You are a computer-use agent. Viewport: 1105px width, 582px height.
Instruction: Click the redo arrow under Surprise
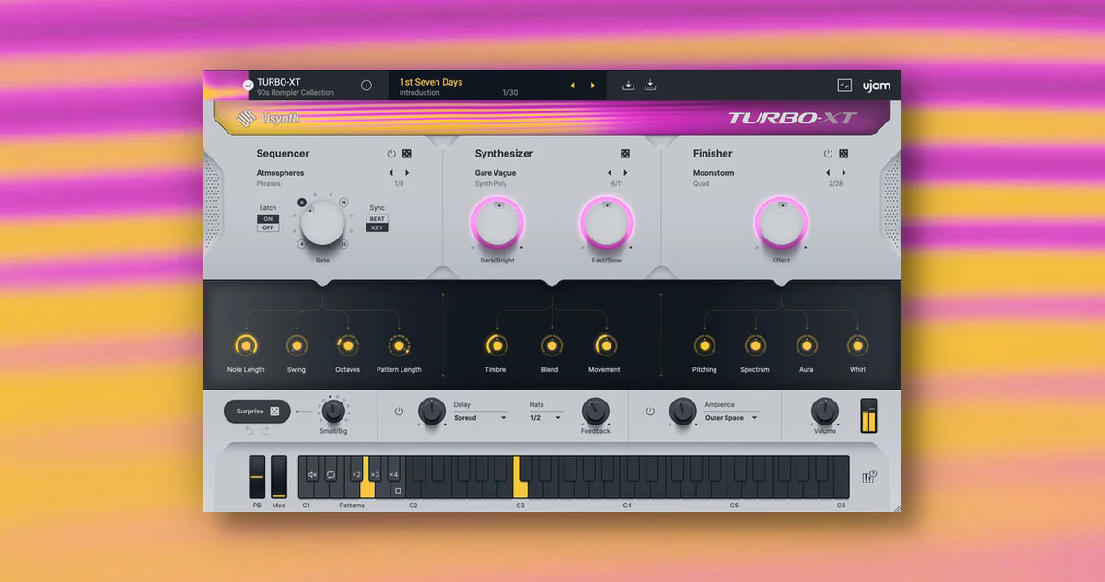click(265, 431)
